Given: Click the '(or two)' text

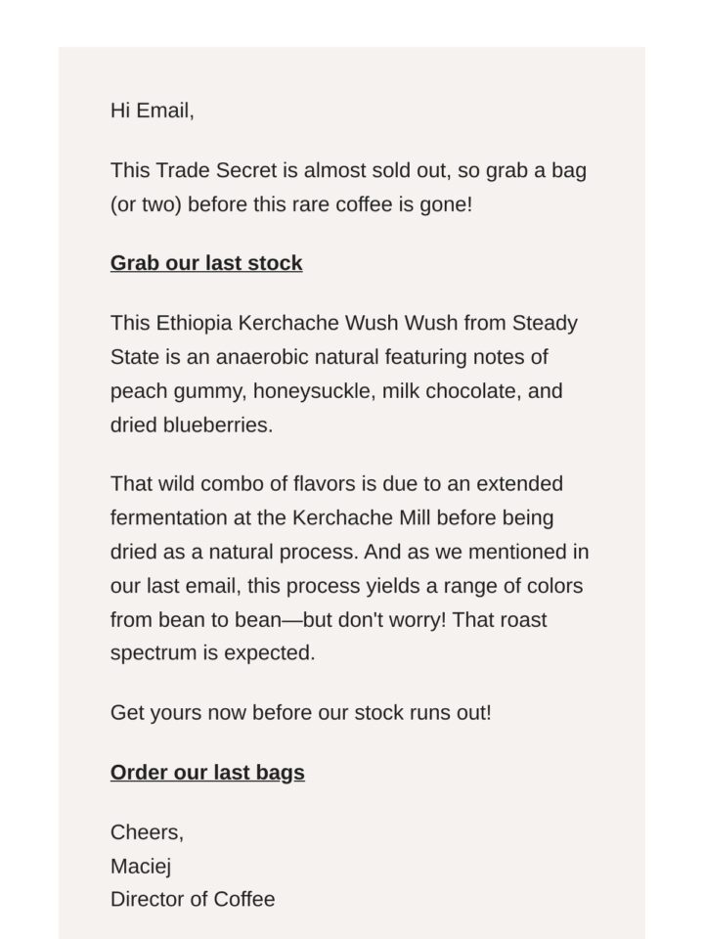Looking at the screenshot, I should point(146,204).
